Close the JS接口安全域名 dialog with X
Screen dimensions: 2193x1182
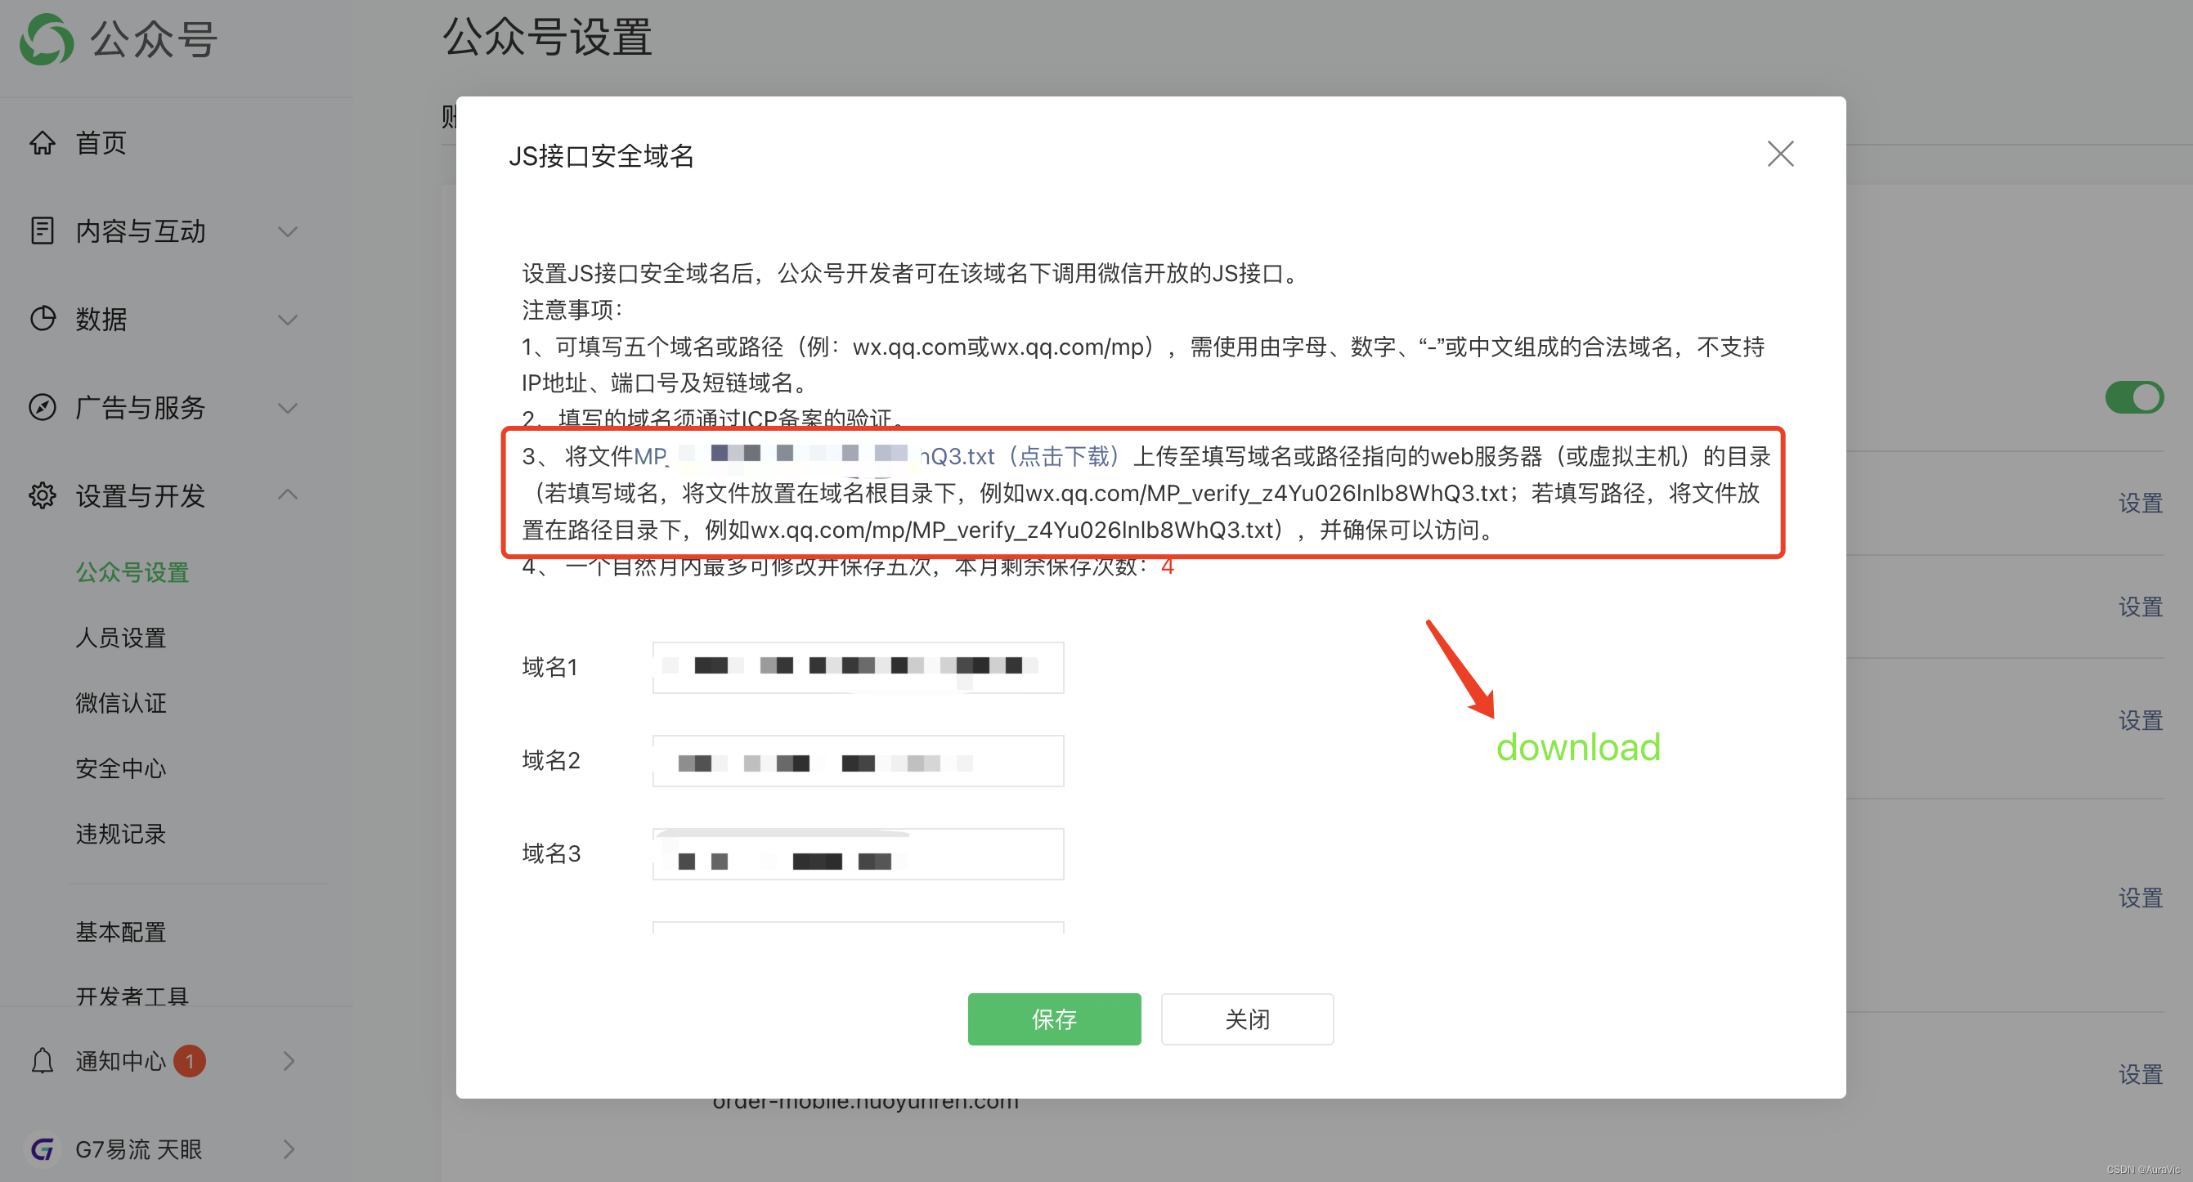click(1780, 154)
